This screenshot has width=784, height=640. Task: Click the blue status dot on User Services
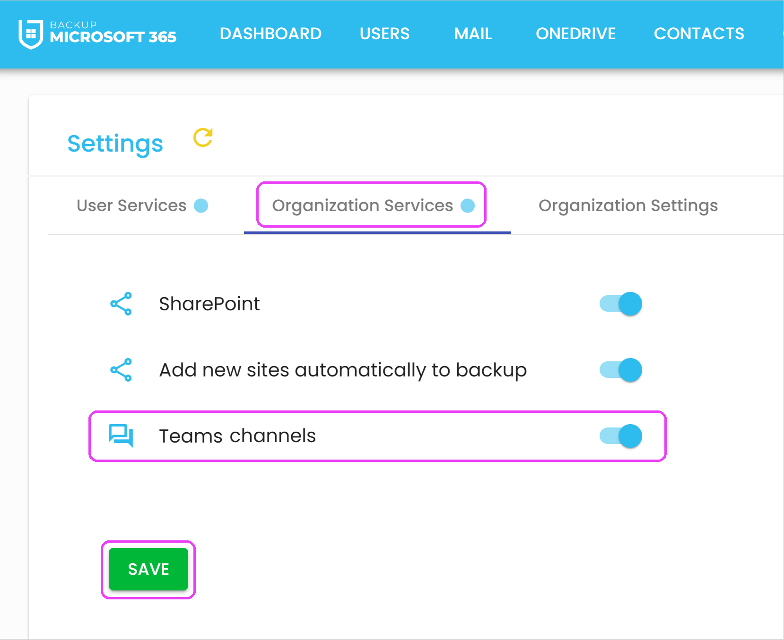click(x=201, y=205)
